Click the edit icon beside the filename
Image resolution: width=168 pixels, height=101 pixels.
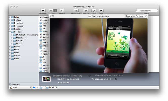click(x=90, y=75)
